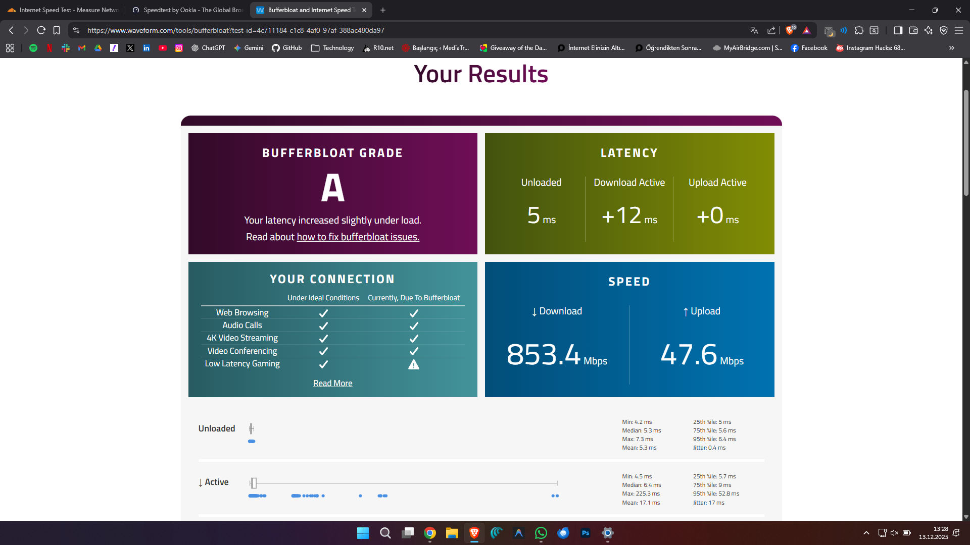Image resolution: width=970 pixels, height=545 pixels.
Task: Open File Explorer from the taskbar
Action: click(452, 533)
